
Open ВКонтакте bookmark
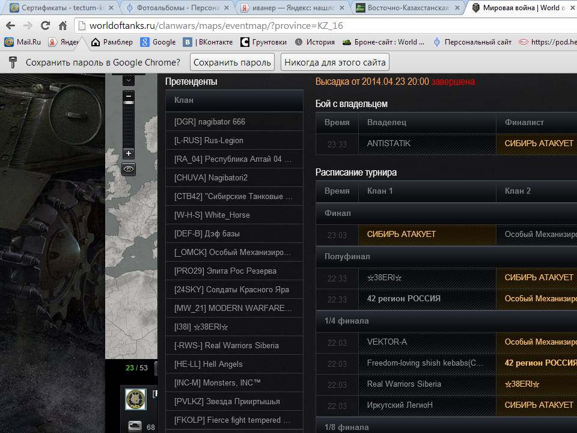pyautogui.click(x=209, y=42)
